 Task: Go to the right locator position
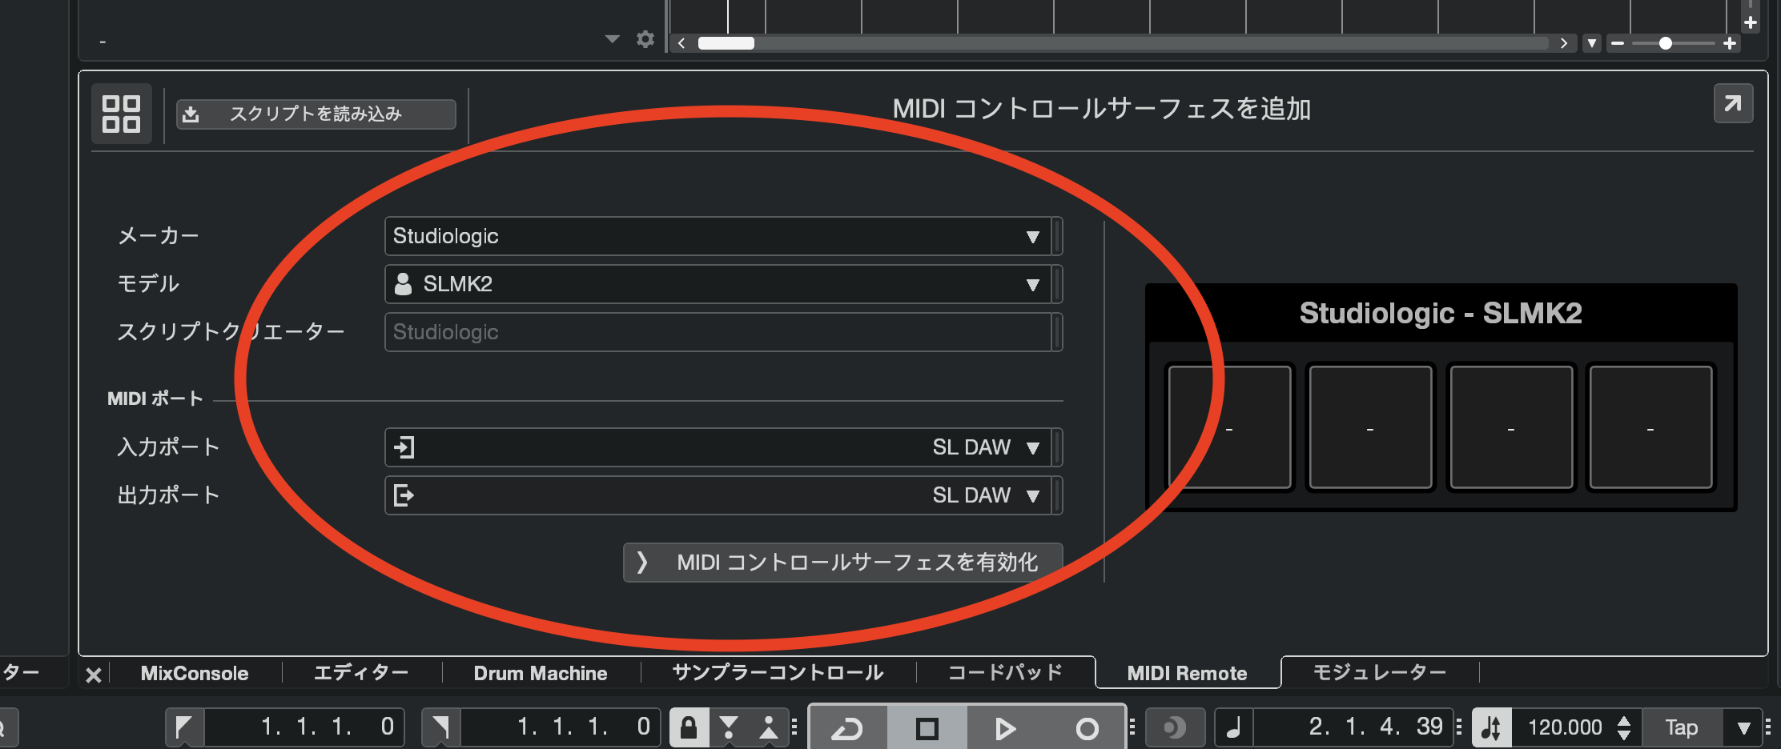tap(440, 727)
